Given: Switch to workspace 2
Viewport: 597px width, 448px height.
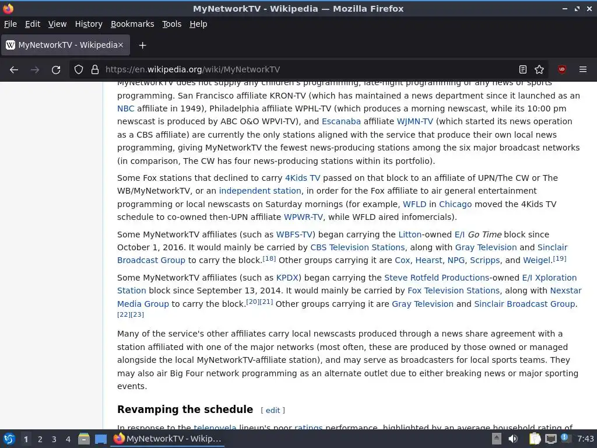Looking at the screenshot, I should click(x=40, y=439).
